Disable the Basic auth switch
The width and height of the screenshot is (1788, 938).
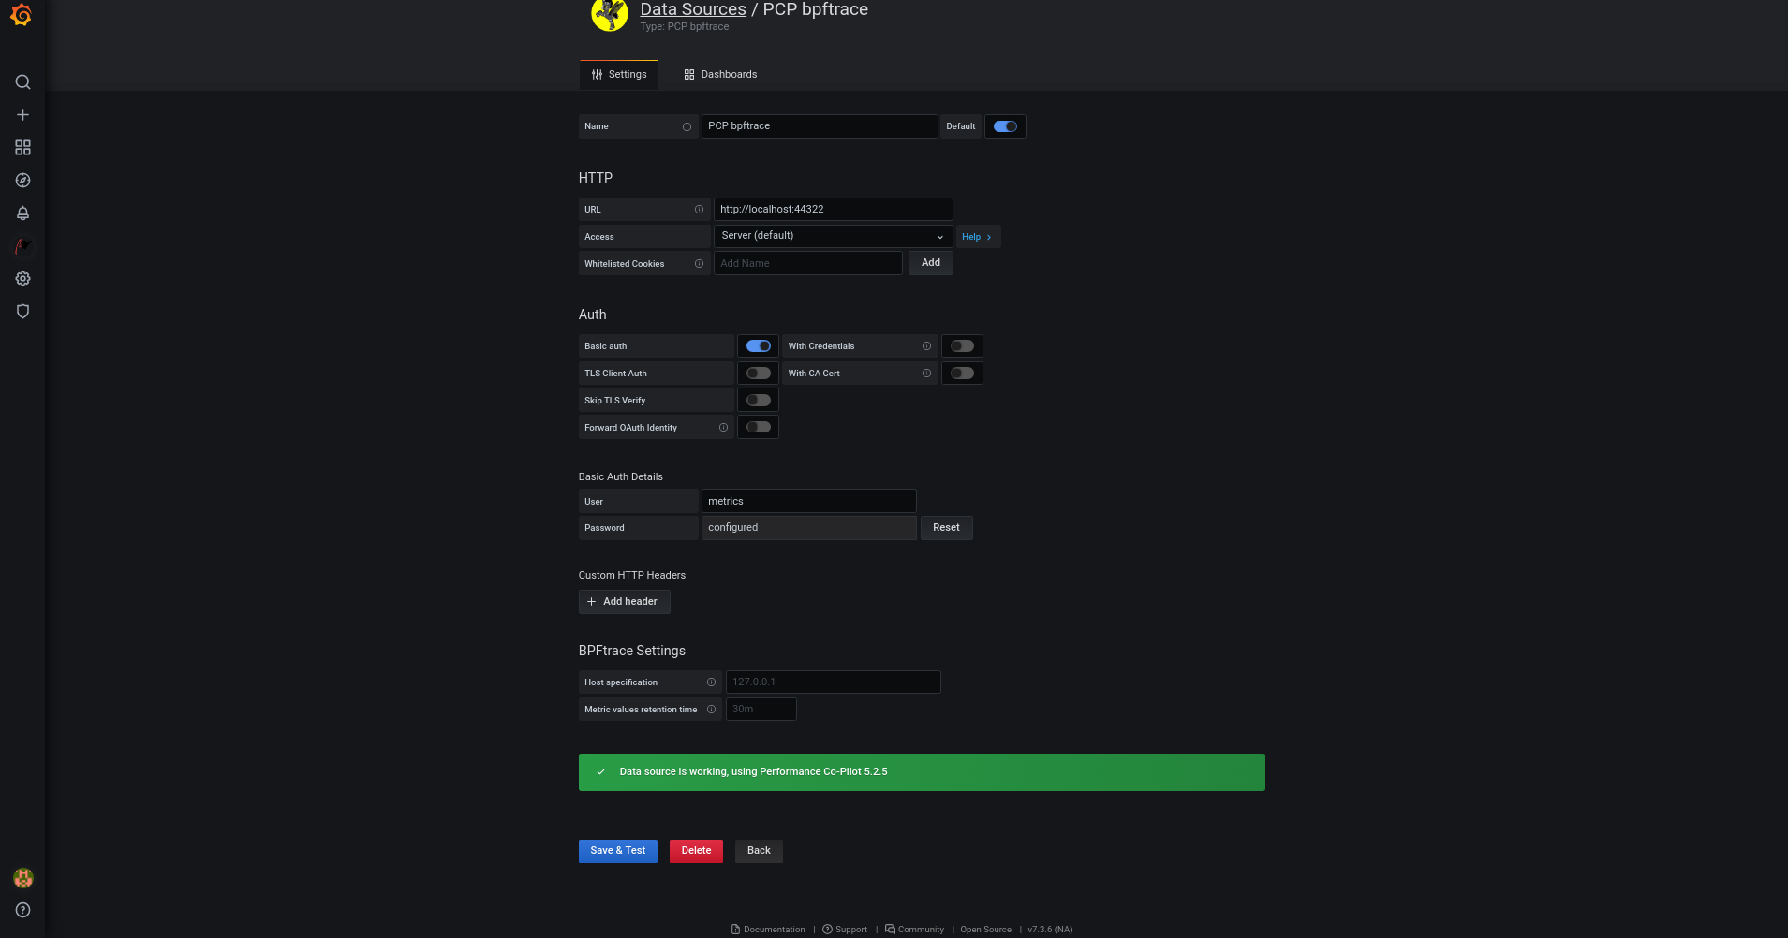point(759,346)
